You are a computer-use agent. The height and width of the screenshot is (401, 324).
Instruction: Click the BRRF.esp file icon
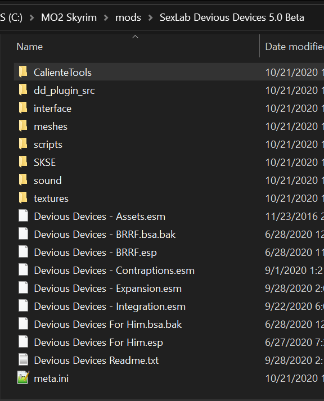pyautogui.click(x=23, y=252)
